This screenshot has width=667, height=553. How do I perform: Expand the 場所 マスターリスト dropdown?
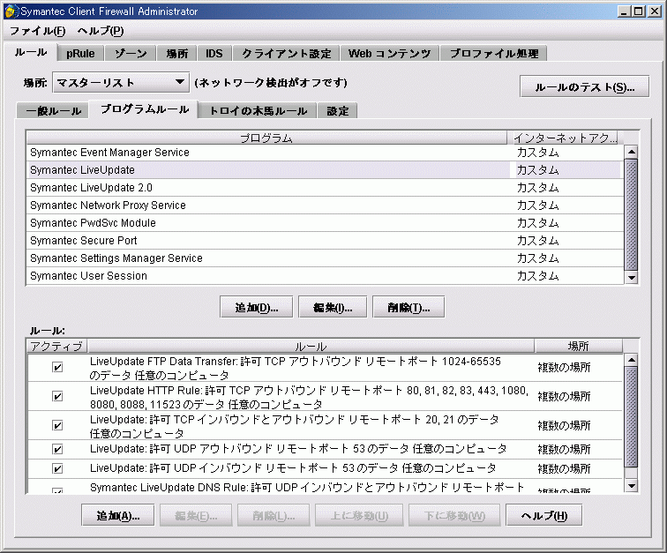click(x=121, y=82)
